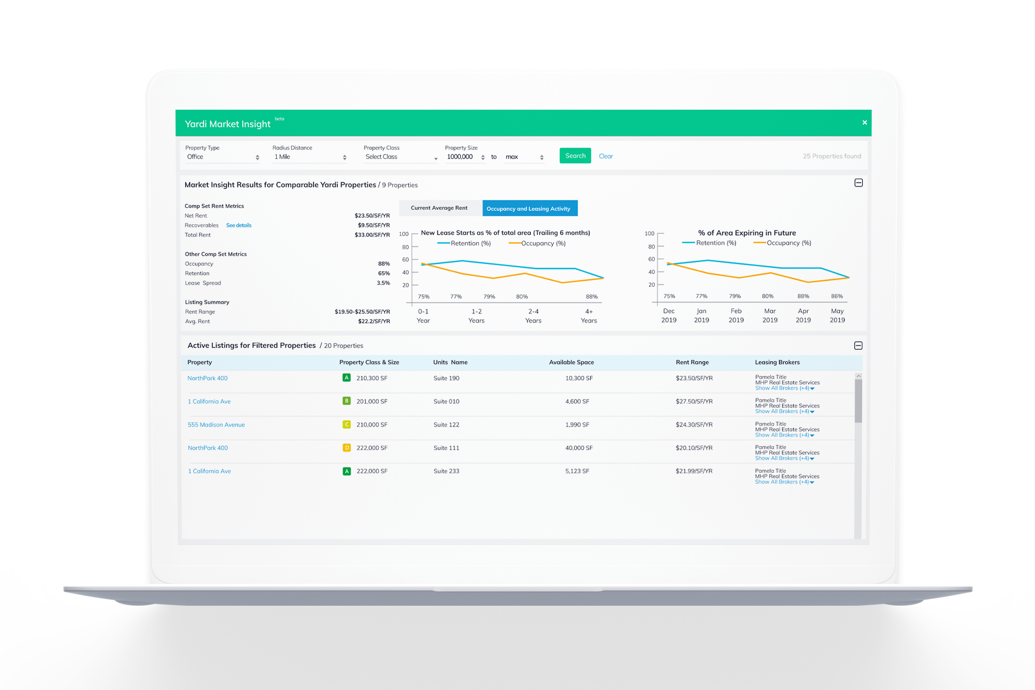Adjust the max Property Size stepper
This screenshot has height=690, width=1035.
(x=541, y=157)
